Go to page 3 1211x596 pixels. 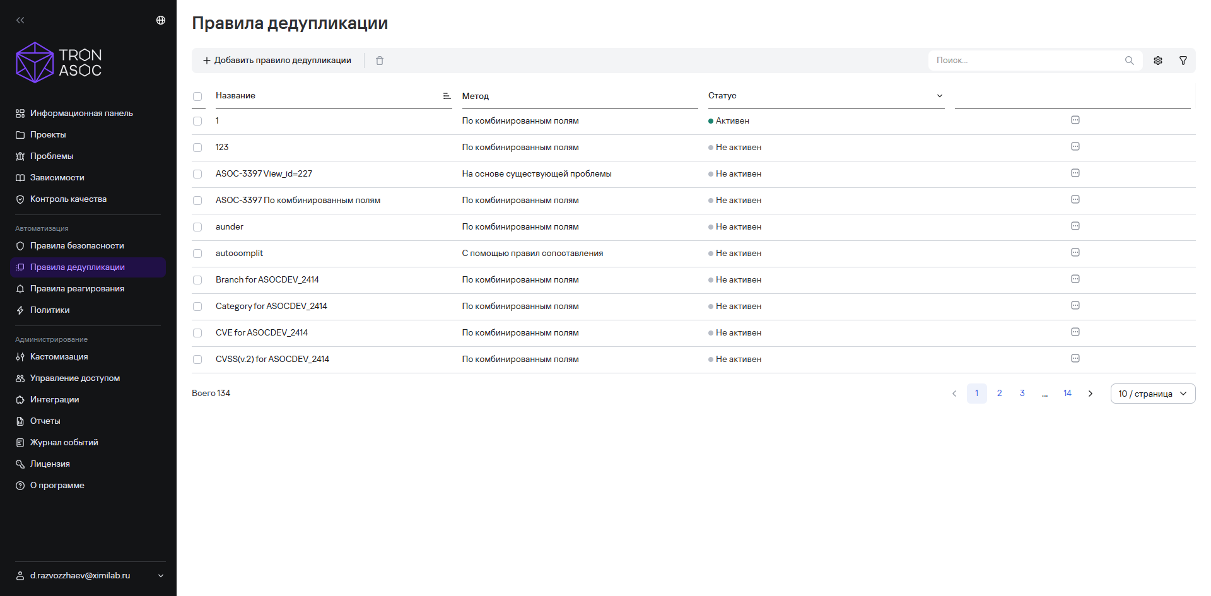(x=1022, y=394)
